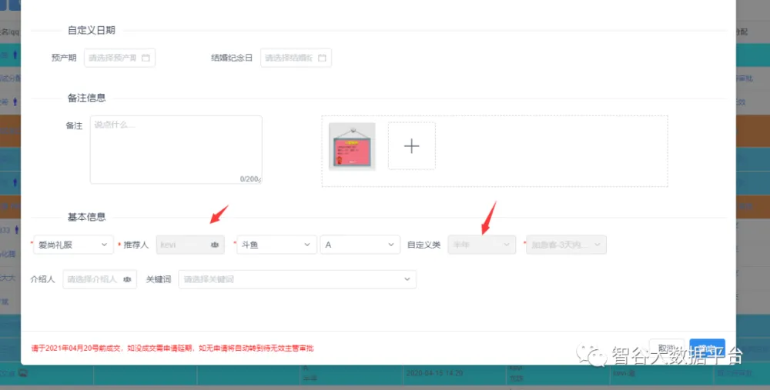Open the uploaded pink certificate thumbnail
The width and height of the screenshot is (770, 390).
click(352, 146)
